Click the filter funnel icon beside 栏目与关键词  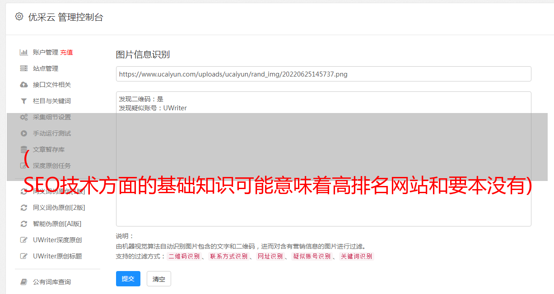[24, 101]
